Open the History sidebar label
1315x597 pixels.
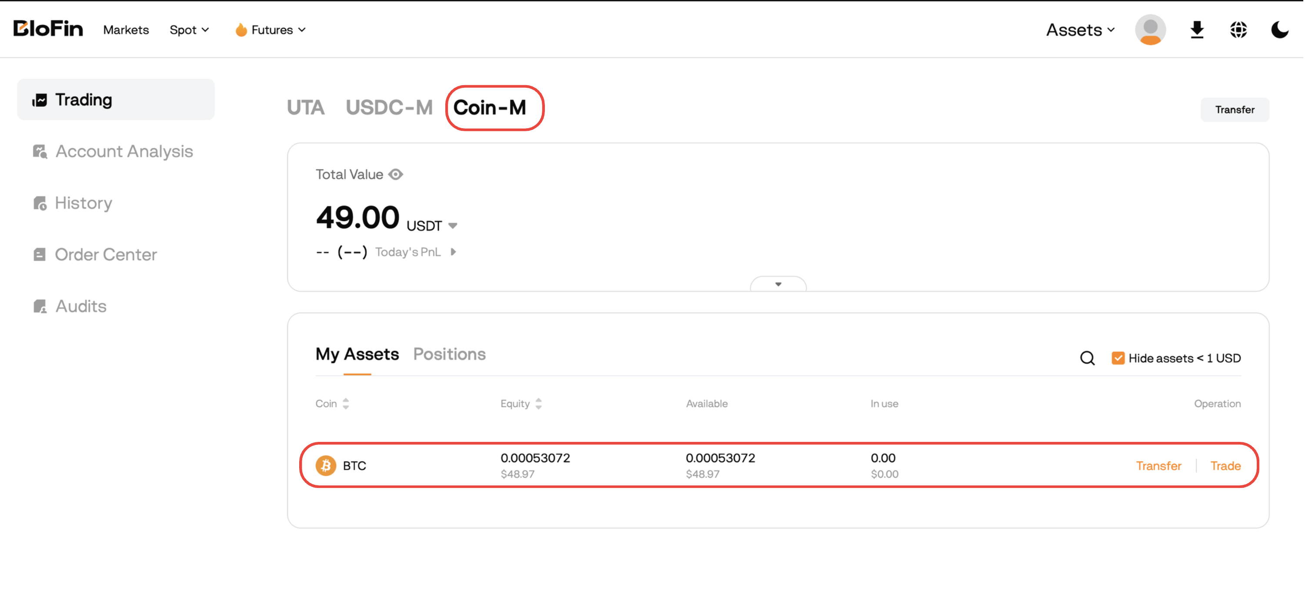(84, 203)
